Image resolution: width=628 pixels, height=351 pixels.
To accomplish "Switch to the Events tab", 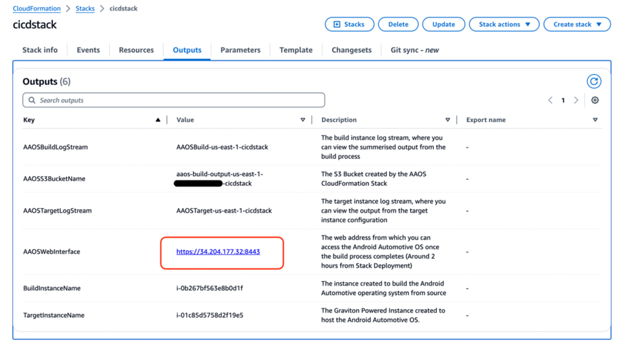I will coord(88,50).
